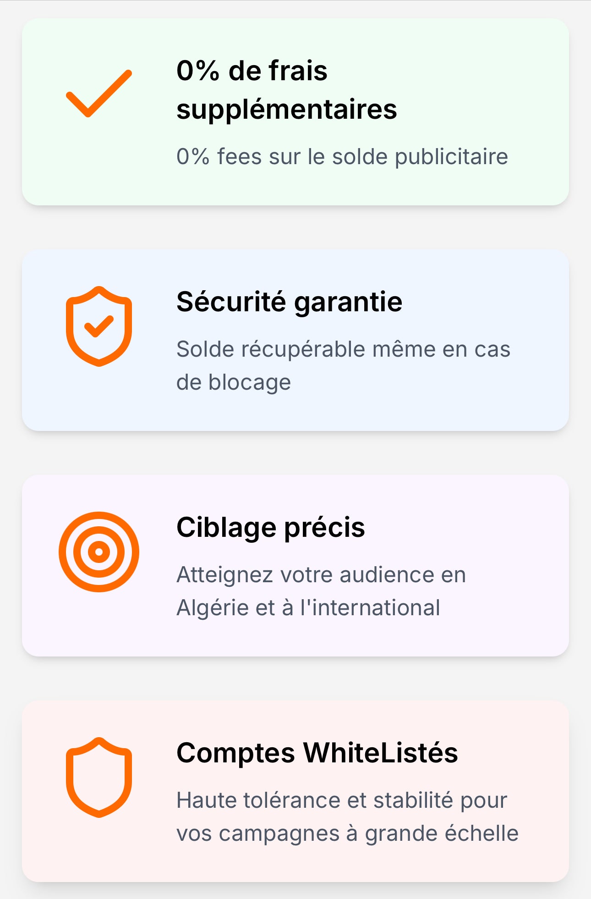Viewport: 591px width, 899px height.
Task: Tap the word "supplémentaires" in the first card
Action: tap(286, 110)
